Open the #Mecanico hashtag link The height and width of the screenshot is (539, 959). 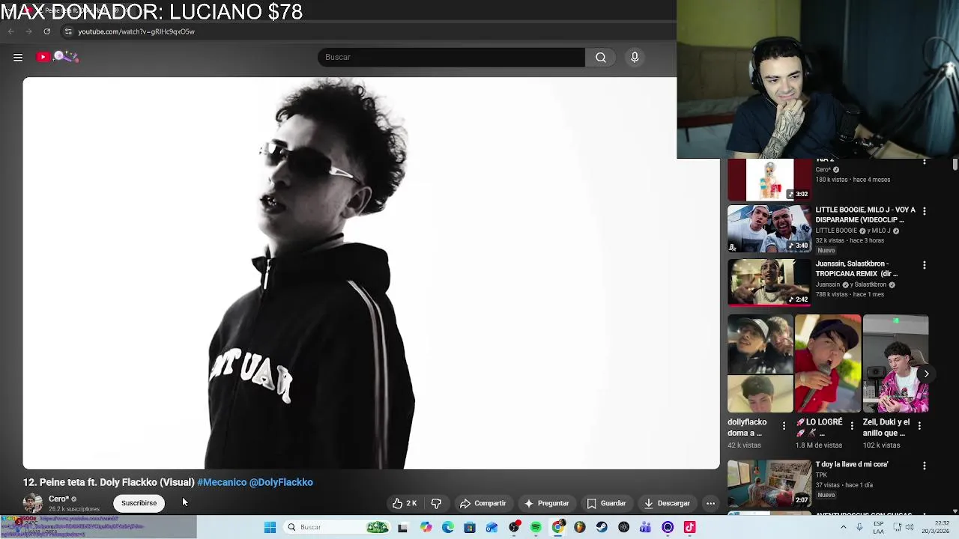tap(222, 482)
